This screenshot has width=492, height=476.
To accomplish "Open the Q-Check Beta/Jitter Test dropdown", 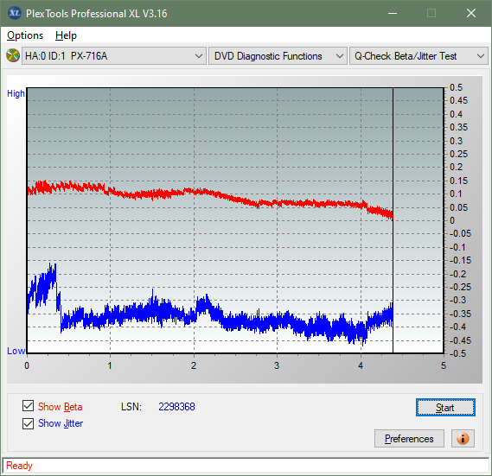I will pos(419,56).
